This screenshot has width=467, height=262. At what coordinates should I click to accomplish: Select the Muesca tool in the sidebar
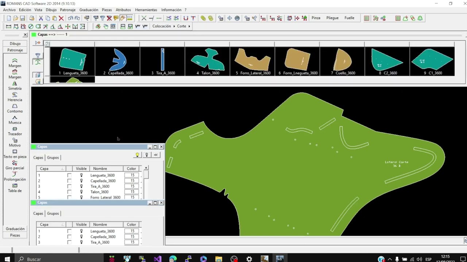(15, 119)
